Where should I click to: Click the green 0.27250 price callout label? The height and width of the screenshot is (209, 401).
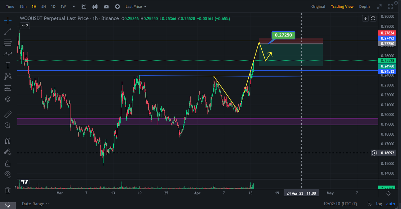(x=283, y=35)
